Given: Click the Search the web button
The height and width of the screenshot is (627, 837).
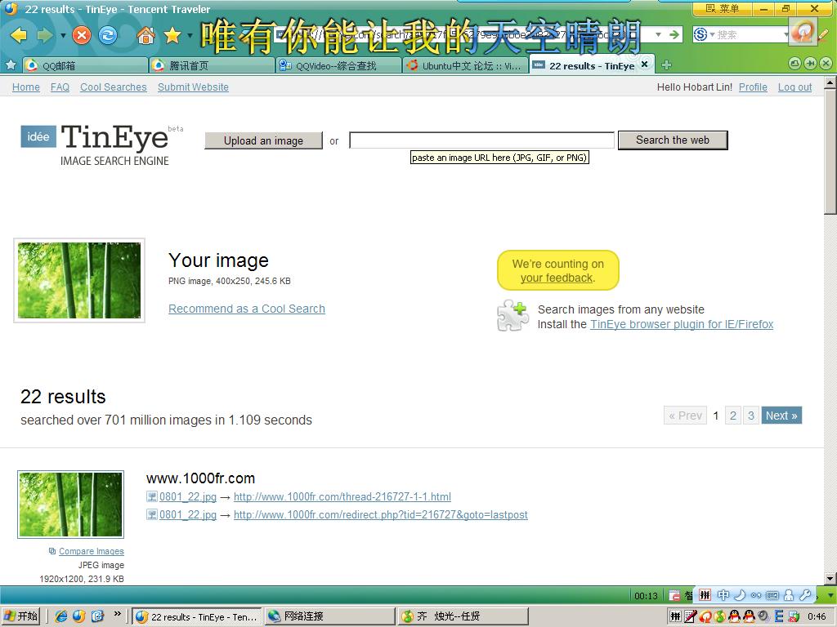Looking at the screenshot, I should 673,140.
